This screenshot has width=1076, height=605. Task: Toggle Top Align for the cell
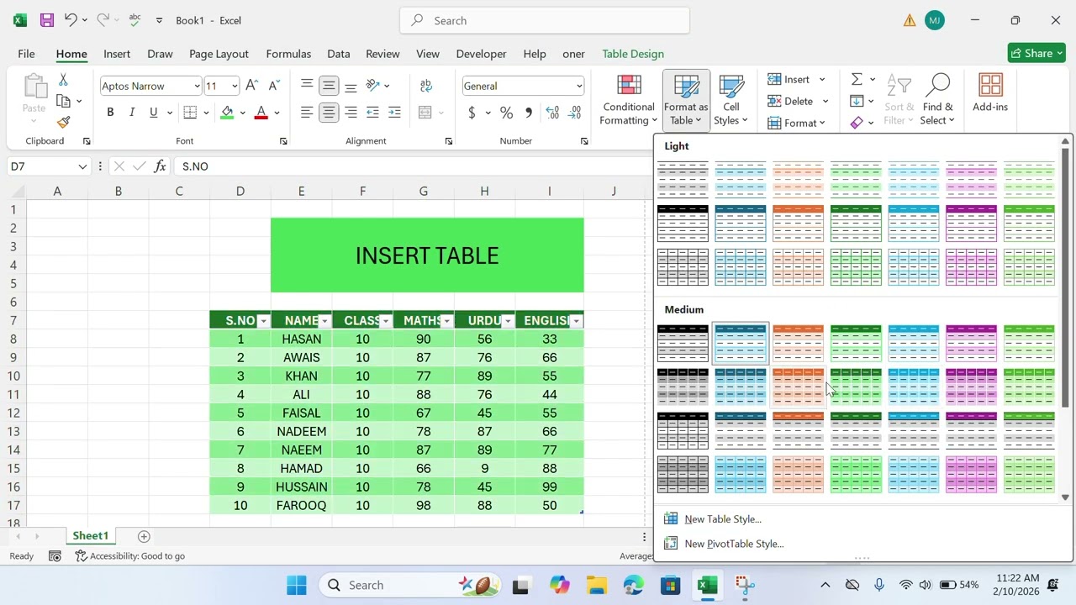(x=307, y=86)
